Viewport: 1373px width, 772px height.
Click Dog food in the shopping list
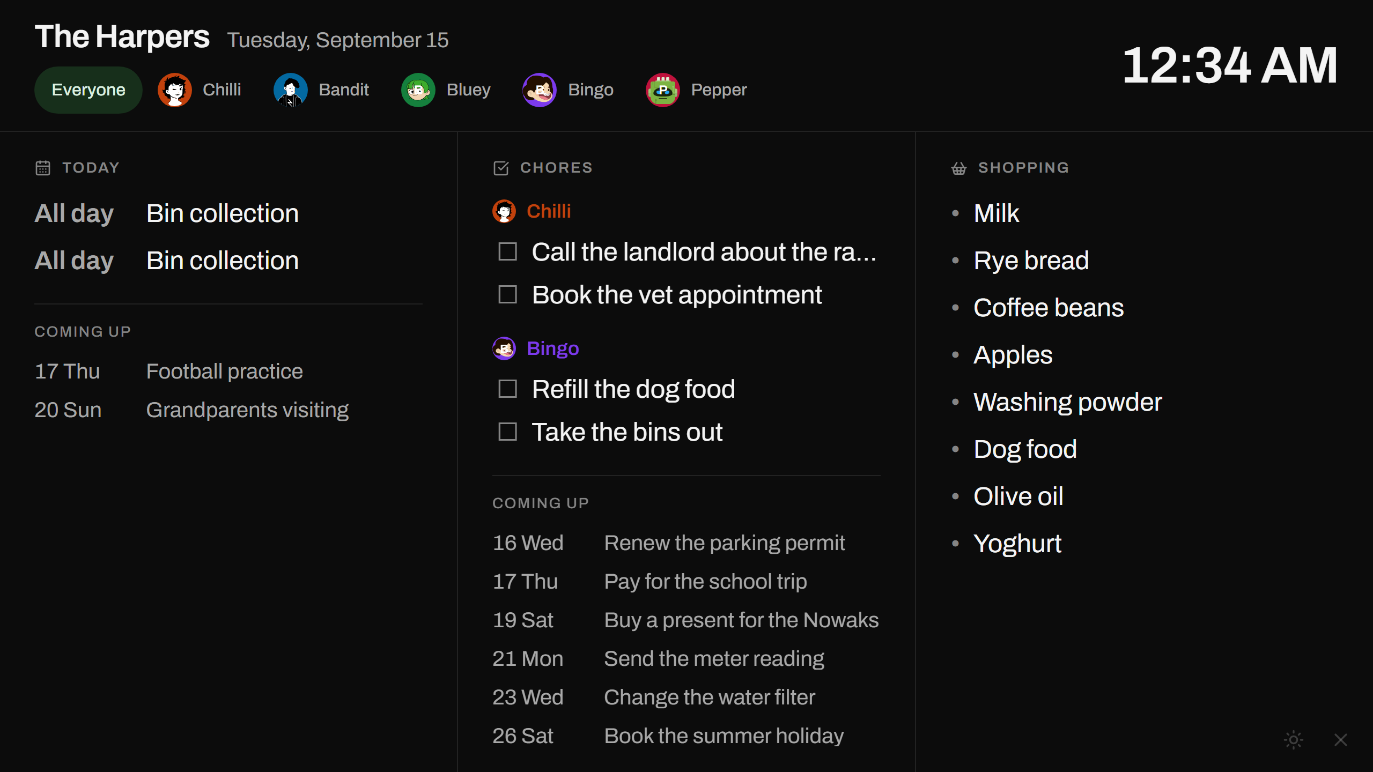(x=1025, y=449)
